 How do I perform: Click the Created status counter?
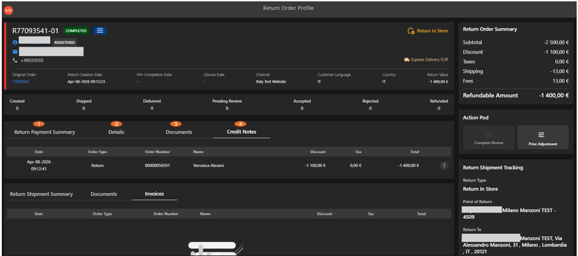pyautogui.click(x=17, y=105)
